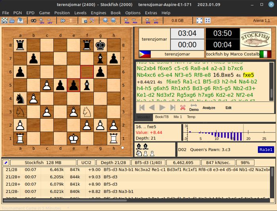
Task: Open the Extras menu
Action: (151, 13)
